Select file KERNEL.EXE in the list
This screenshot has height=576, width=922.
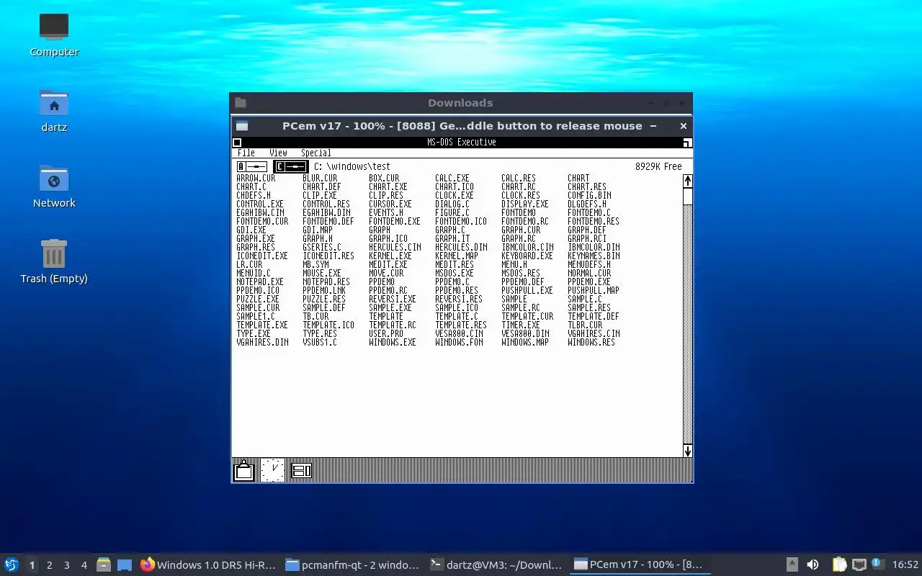390,256
